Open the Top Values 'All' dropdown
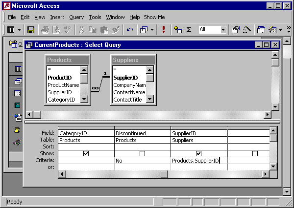The height and width of the screenshot is (208, 294). [223, 30]
